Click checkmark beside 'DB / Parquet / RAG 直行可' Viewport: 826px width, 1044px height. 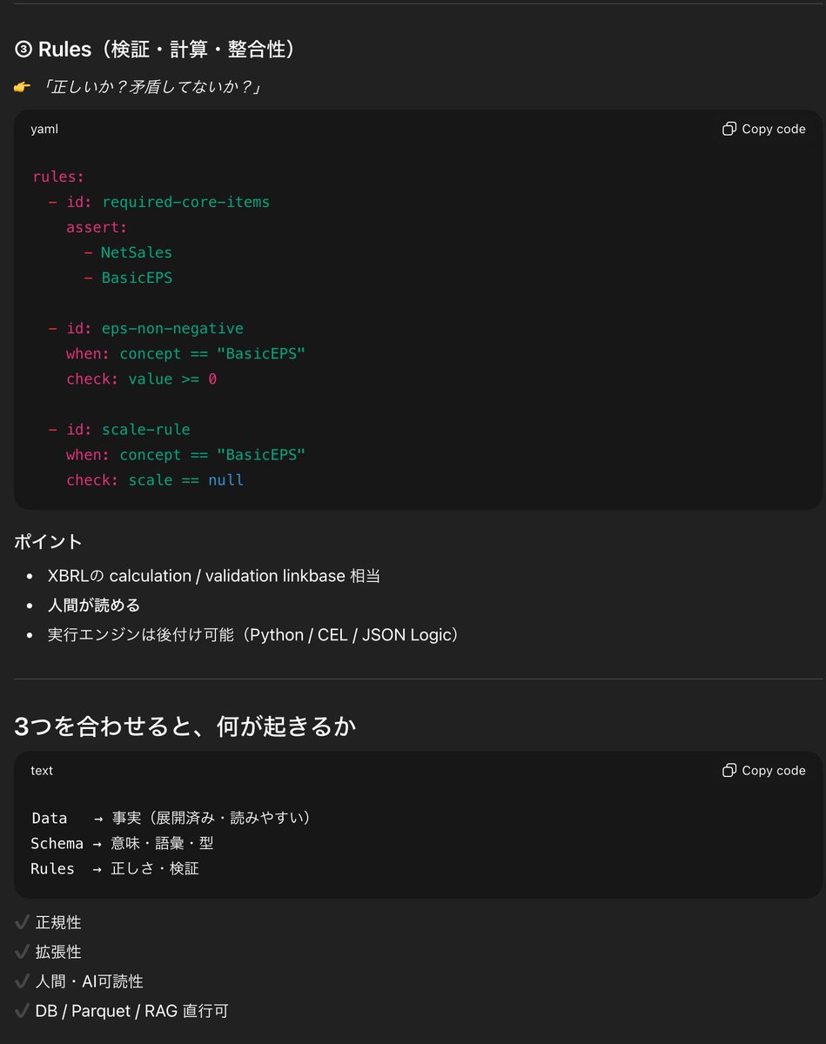point(23,1011)
